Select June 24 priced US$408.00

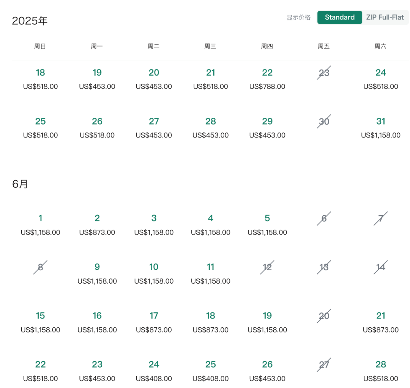point(154,371)
